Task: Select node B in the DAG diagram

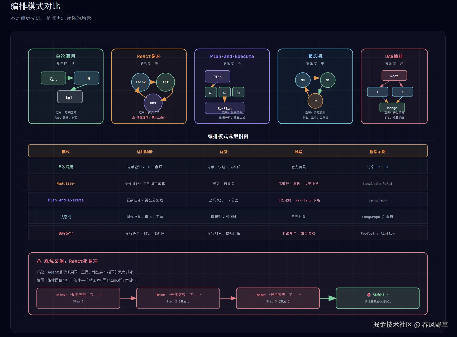Action: coord(403,92)
